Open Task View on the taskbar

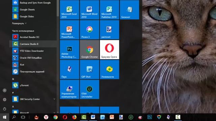23,117
